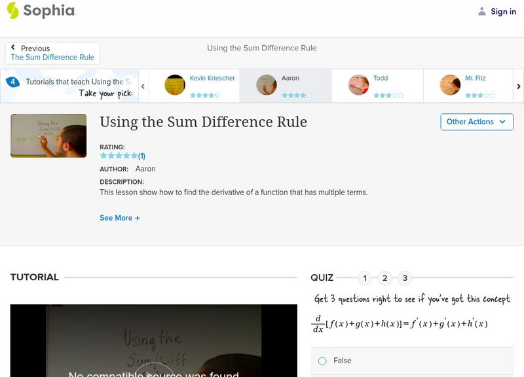Select quiz step 3 circle
Image resolution: width=524 pixels, height=377 pixels.
[406, 278]
